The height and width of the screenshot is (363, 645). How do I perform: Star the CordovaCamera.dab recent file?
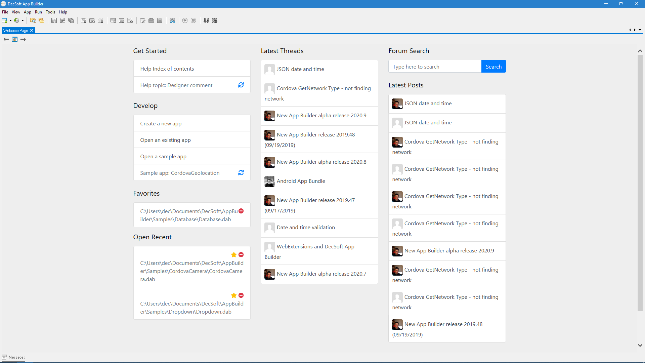pos(234,255)
